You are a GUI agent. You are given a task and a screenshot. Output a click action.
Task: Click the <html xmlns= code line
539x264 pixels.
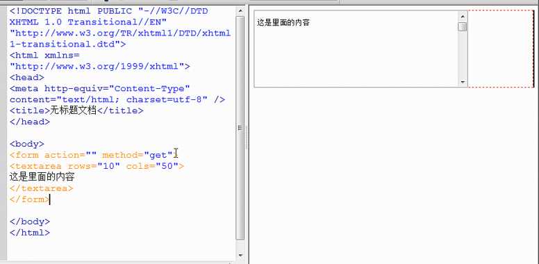point(44,55)
